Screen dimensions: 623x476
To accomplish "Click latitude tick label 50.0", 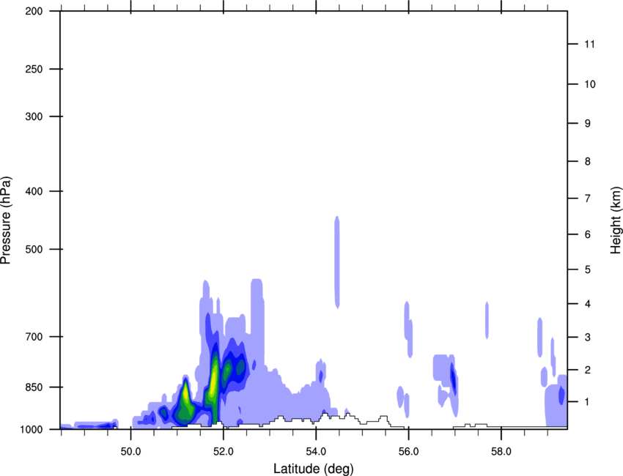I will click(x=130, y=452).
